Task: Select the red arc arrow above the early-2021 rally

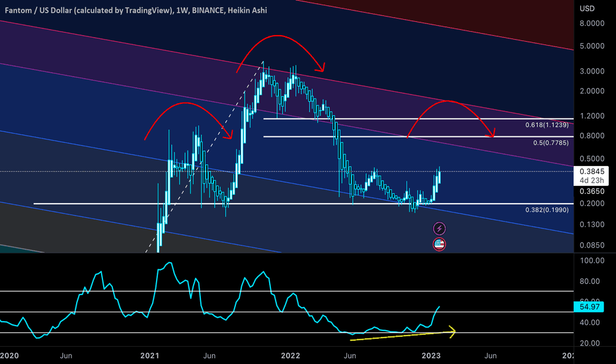Action: click(x=186, y=103)
